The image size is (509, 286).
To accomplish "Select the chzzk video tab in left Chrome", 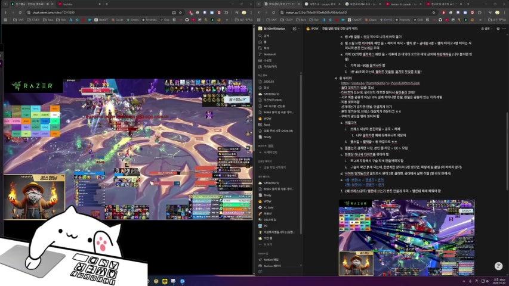I will (x=31, y=4).
